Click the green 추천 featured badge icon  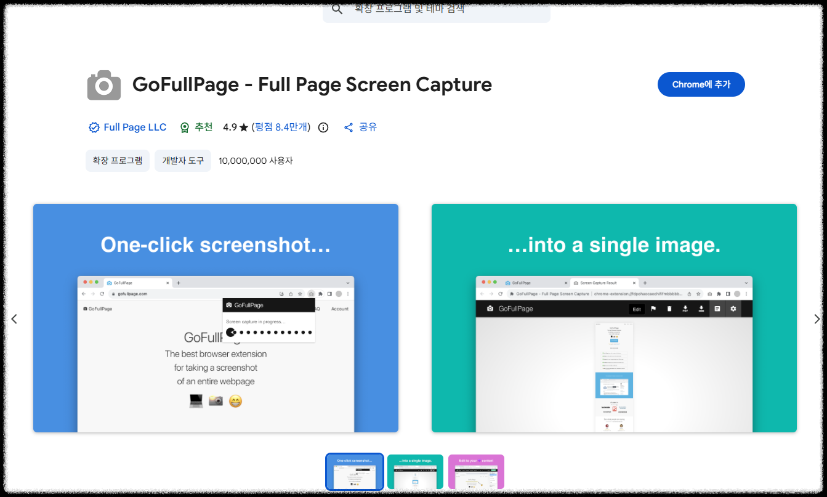[185, 127]
